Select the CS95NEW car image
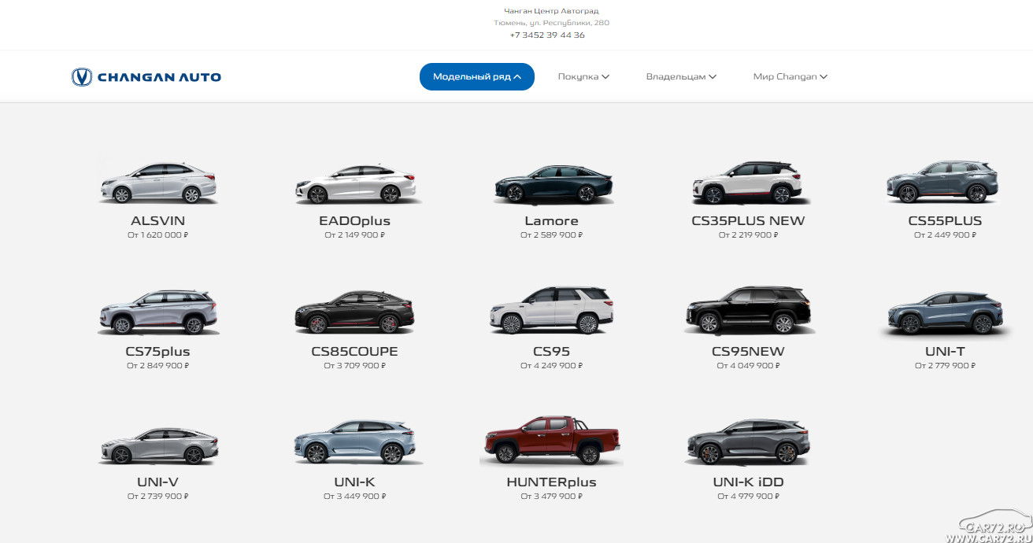Viewport: 1033px width, 543px height. (748, 311)
